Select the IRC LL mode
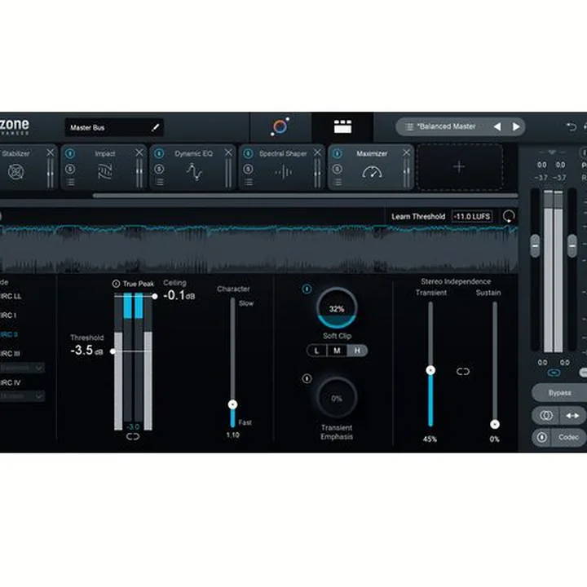Screen dimensions: 587x587 (11, 297)
